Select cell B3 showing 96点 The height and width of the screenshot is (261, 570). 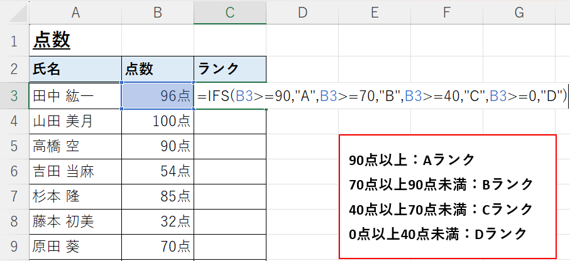(157, 95)
